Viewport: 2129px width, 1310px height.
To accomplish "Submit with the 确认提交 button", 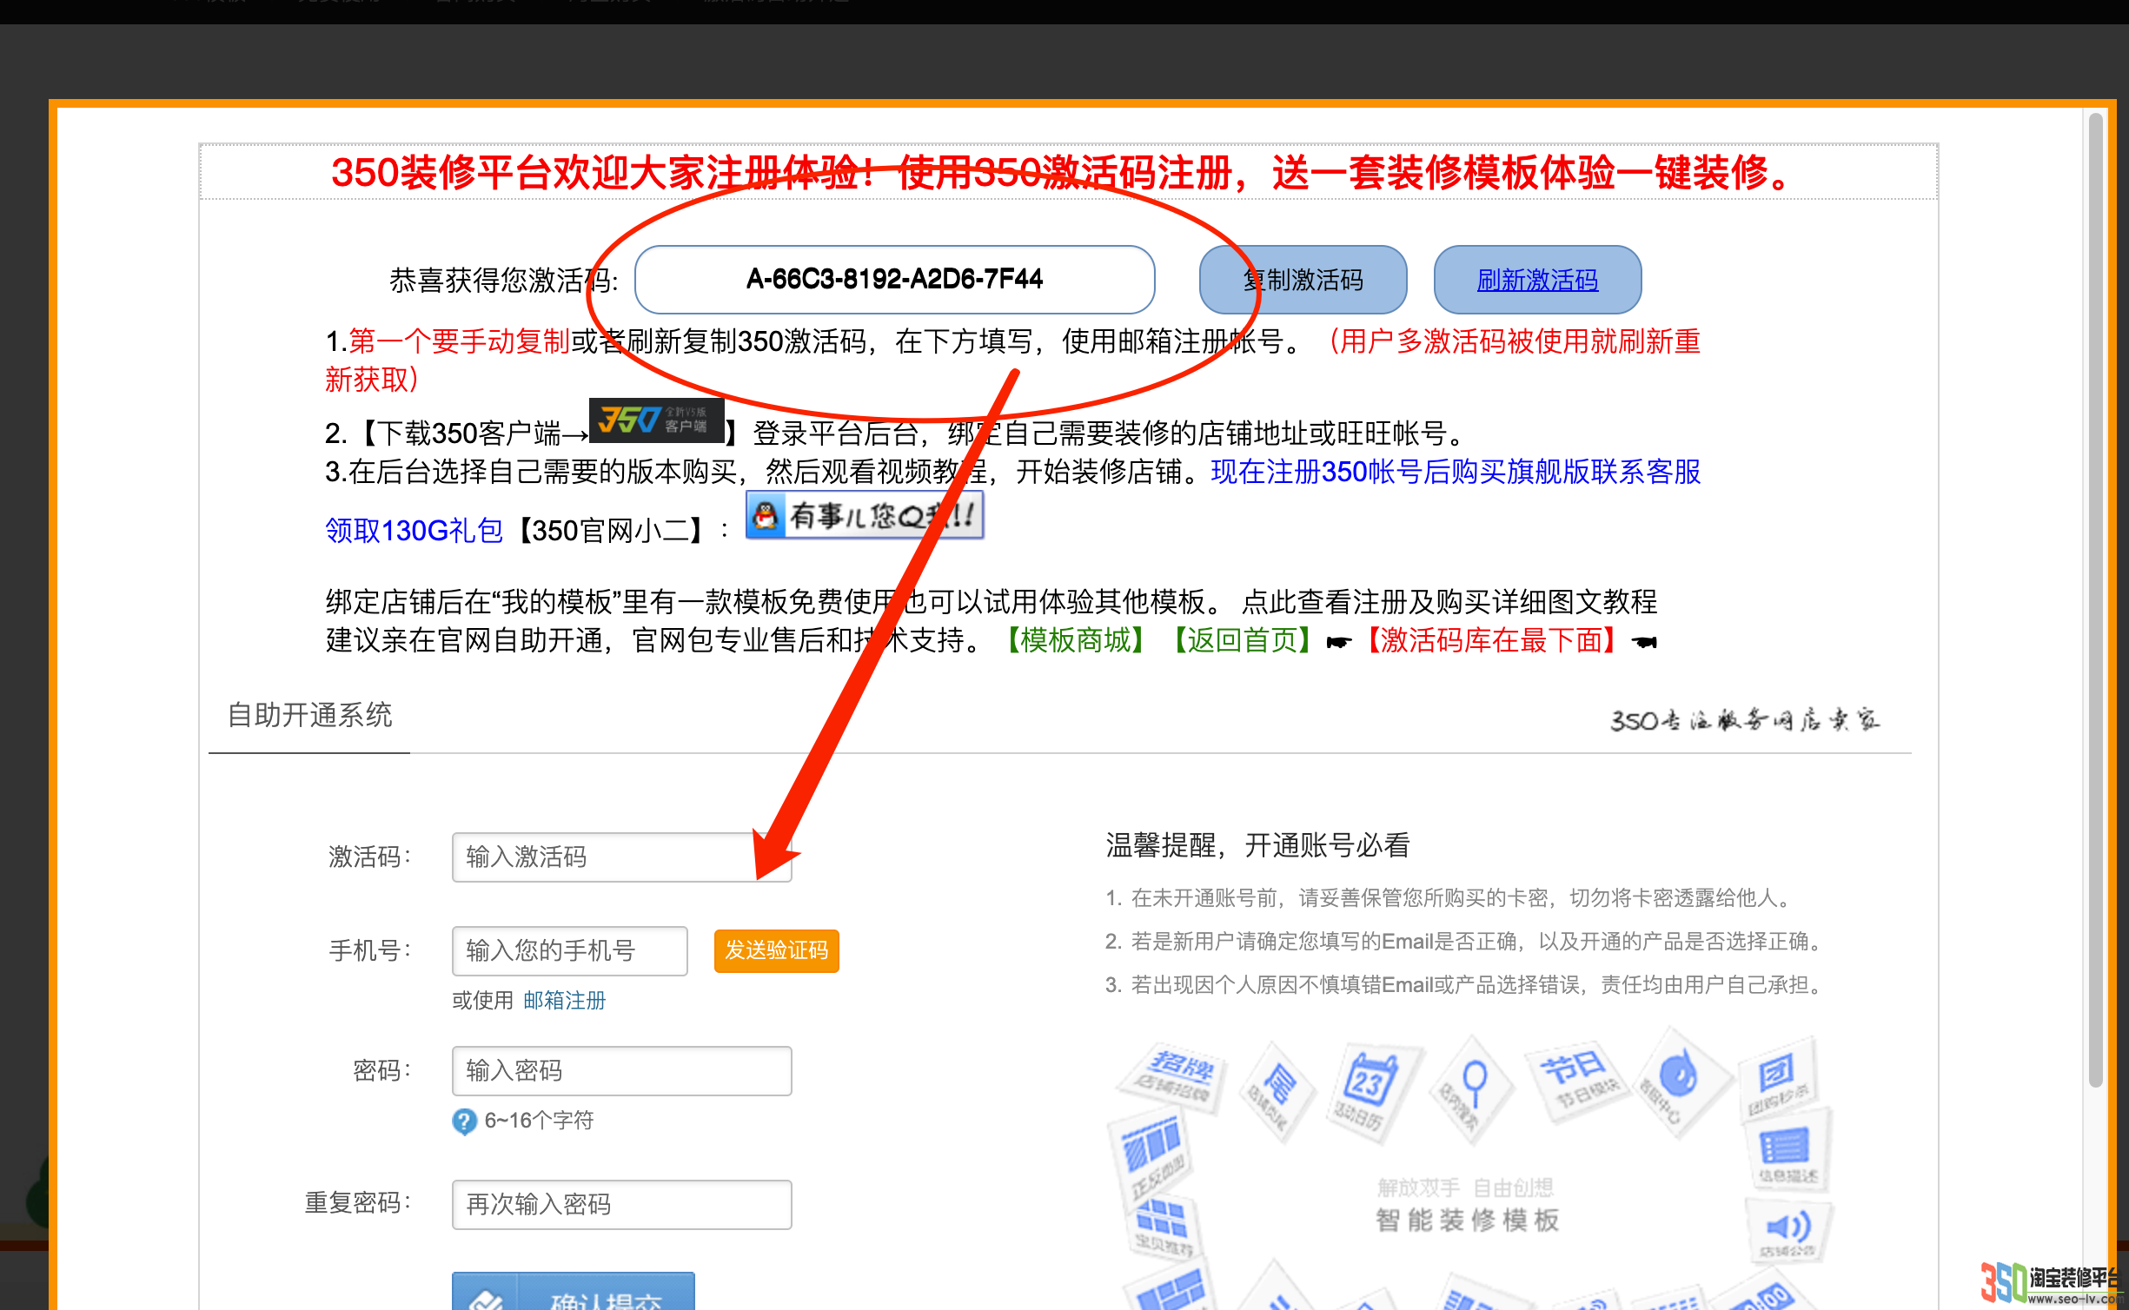I will click(x=573, y=1293).
